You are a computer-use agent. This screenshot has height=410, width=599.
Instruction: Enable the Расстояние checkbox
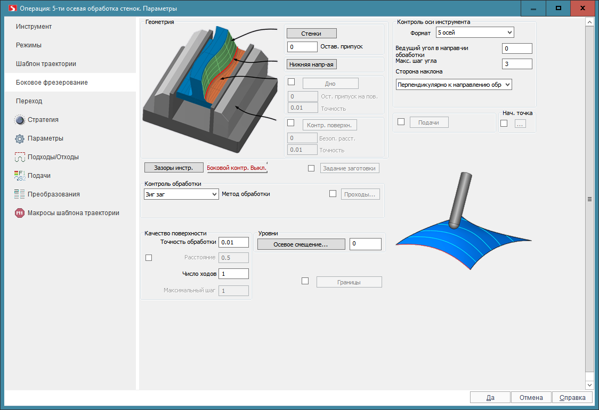[x=149, y=258]
